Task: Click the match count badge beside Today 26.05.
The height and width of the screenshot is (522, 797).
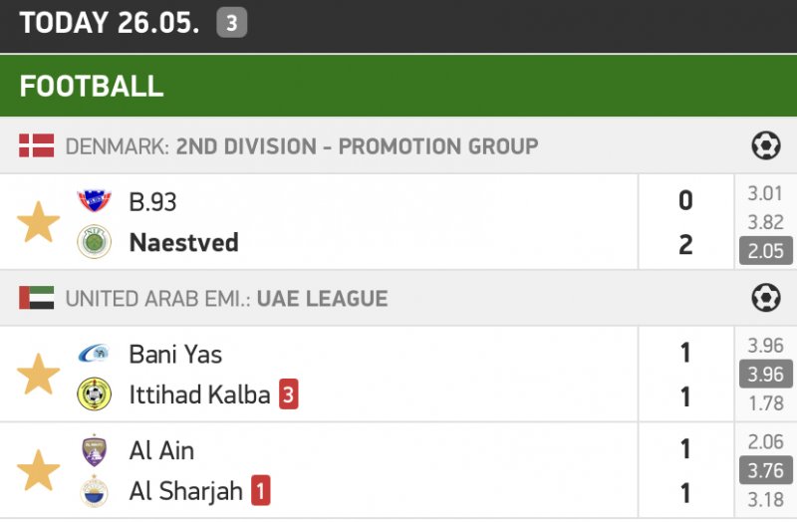Action: click(x=231, y=24)
